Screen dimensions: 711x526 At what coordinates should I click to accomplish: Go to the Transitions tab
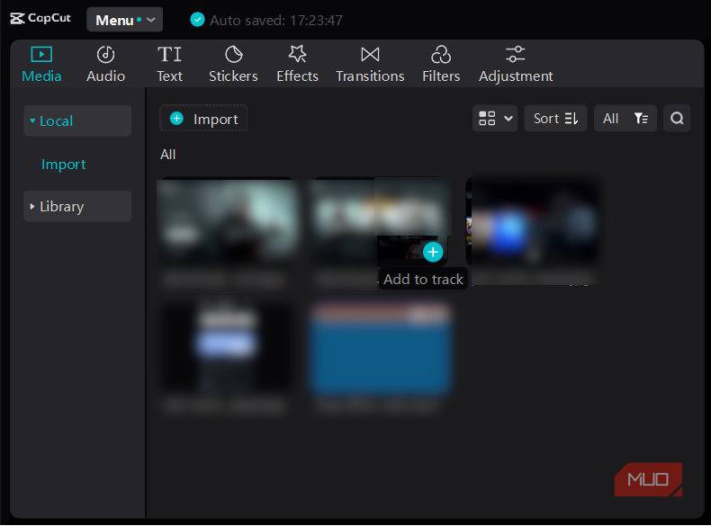click(370, 65)
